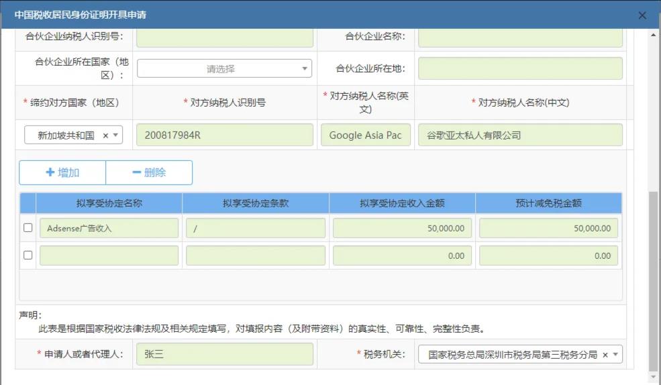Click the Google Asia Pac name field
Screen dimensions: 661x385
point(366,135)
